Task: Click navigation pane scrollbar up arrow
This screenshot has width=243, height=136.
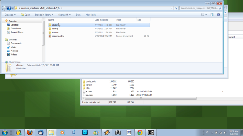Action: [x=43, y=19]
